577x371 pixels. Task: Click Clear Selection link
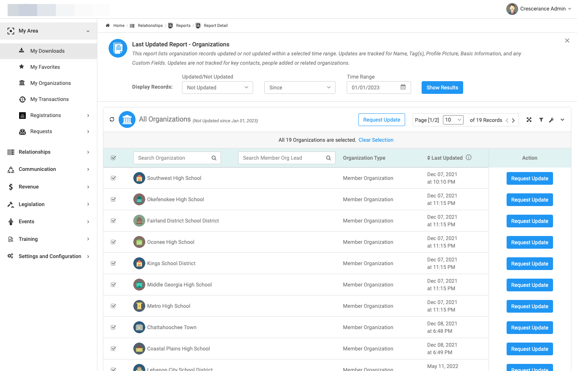point(376,140)
